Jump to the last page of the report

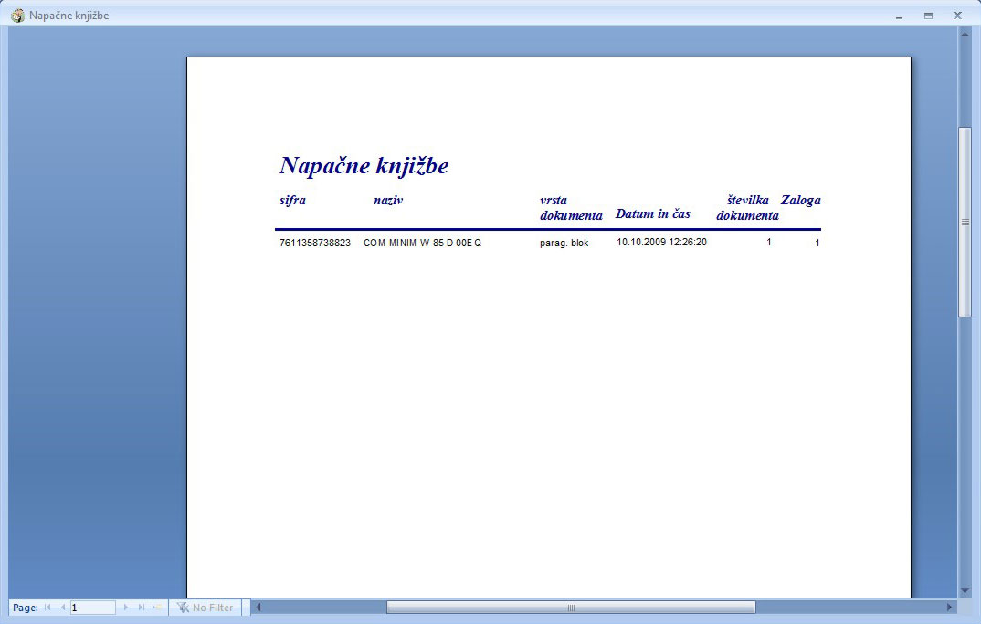pyautogui.click(x=142, y=608)
